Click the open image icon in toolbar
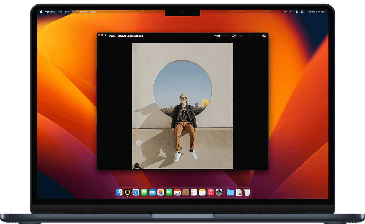The height and width of the screenshot is (224, 365). click(x=264, y=36)
